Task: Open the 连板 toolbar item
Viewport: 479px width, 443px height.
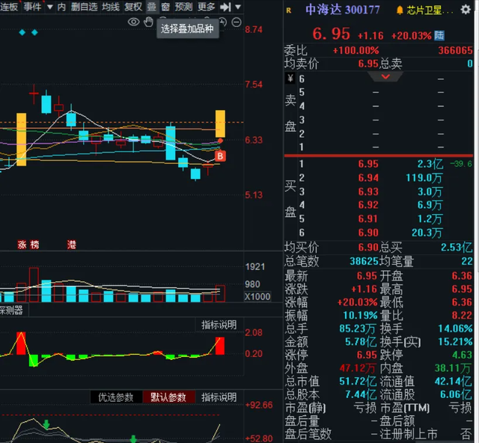Action: click(x=9, y=7)
